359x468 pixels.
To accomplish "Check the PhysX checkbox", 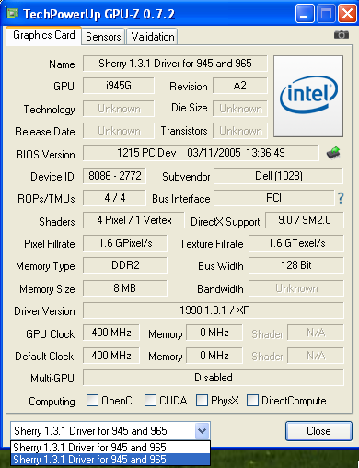I will (x=202, y=401).
